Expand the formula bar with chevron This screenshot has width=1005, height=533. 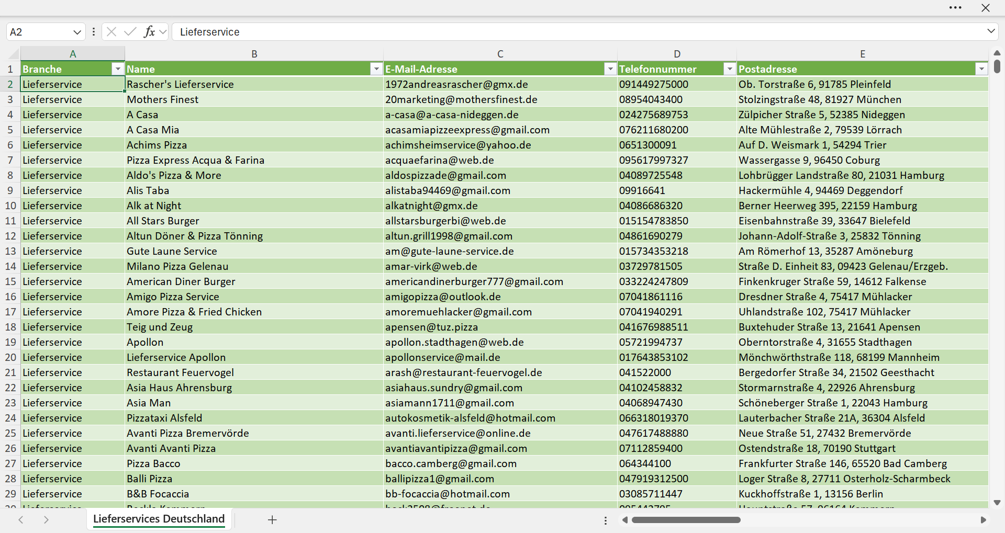[x=991, y=31]
